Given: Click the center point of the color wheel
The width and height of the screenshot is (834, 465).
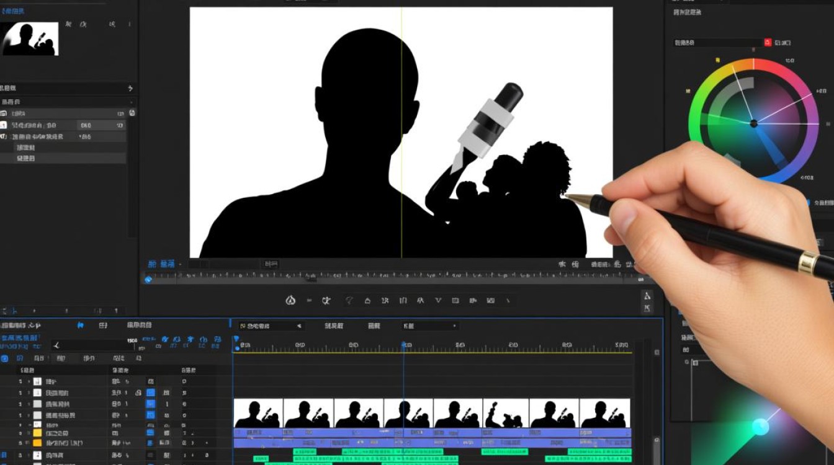Looking at the screenshot, I should pos(753,124).
